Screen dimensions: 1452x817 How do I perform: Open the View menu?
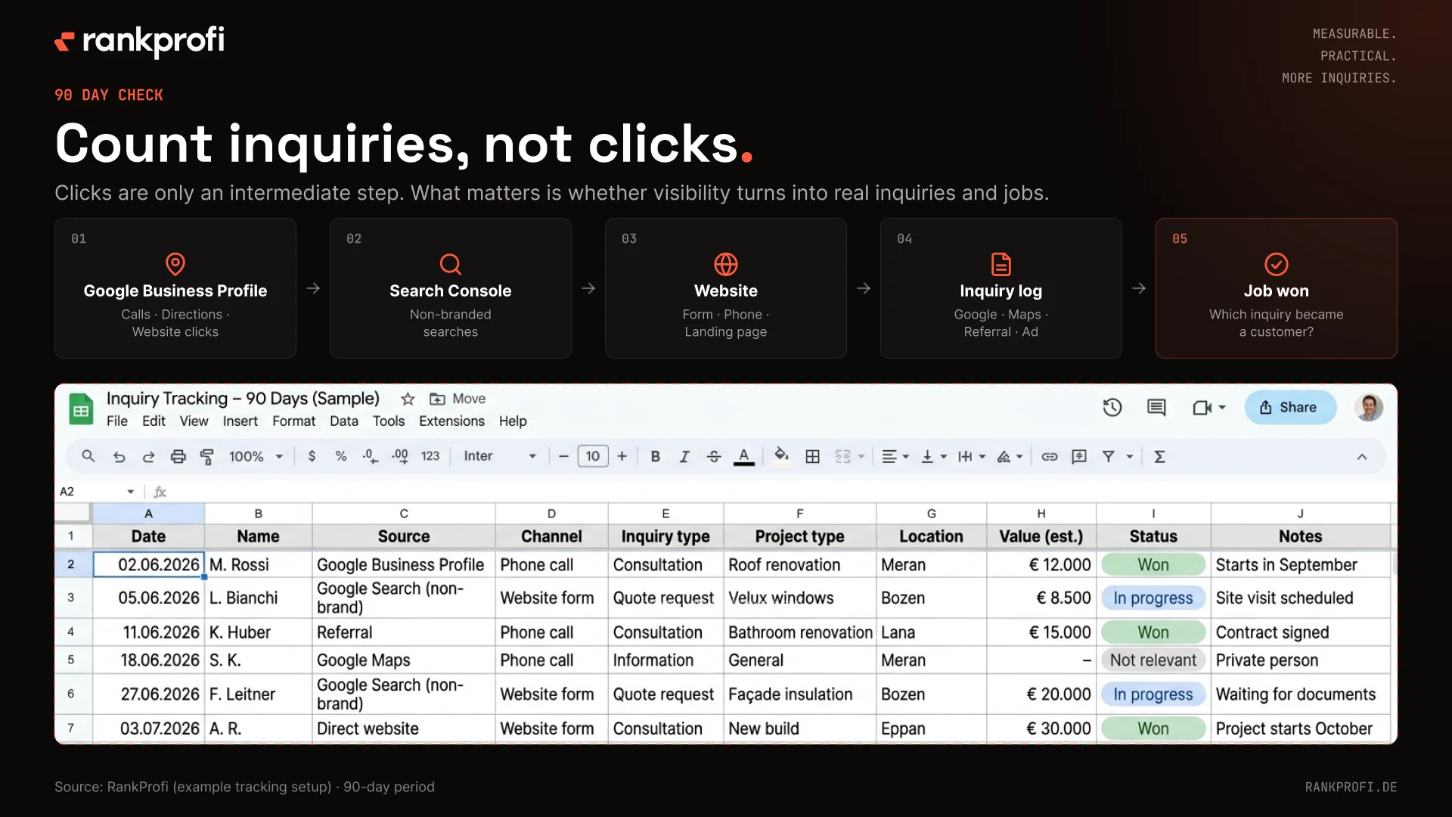pos(194,421)
